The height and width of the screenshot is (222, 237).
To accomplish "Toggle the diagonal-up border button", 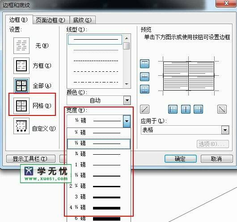I will pyautogui.click(x=144, y=109).
